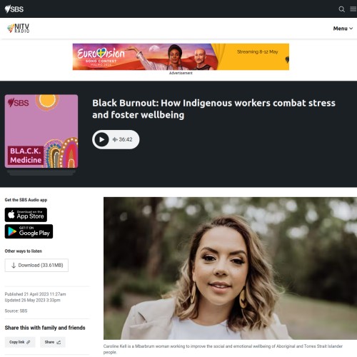Expand the Menu dropdown

(x=343, y=29)
